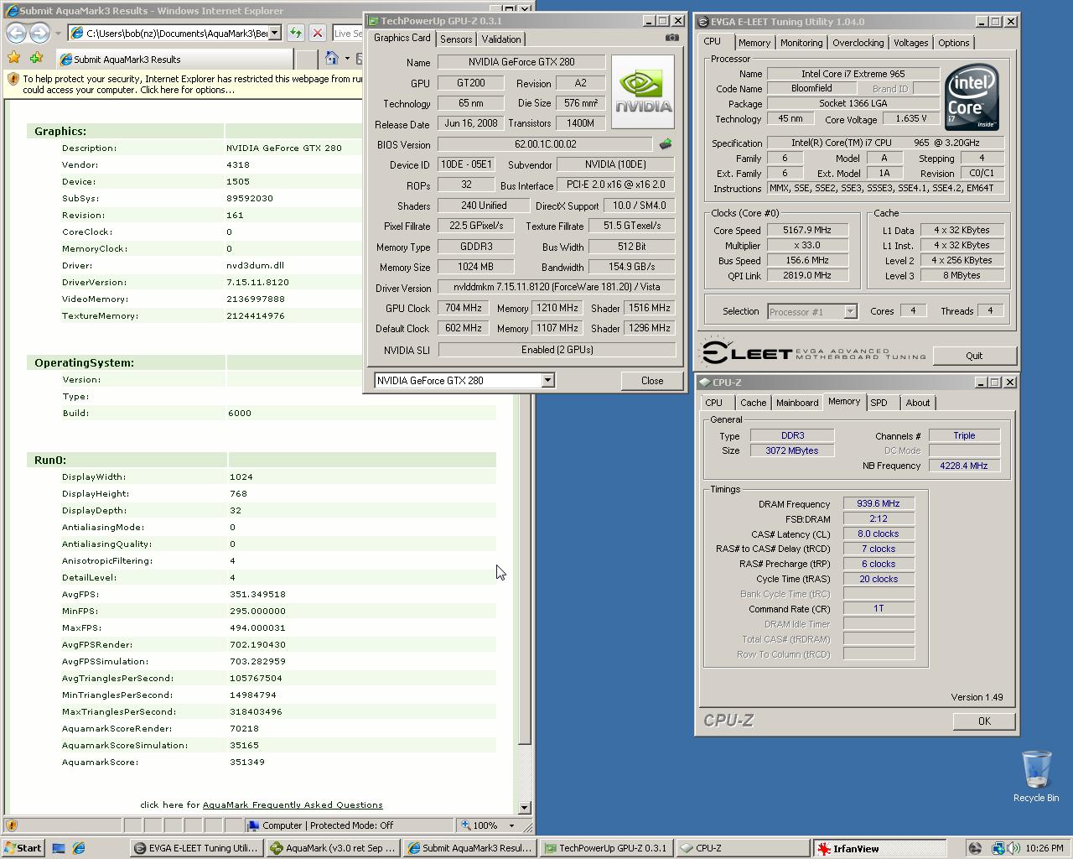The width and height of the screenshot is (1073, 859).
Task: Click the system clock showing 10:26 PM
Action: pos(1044,848)
